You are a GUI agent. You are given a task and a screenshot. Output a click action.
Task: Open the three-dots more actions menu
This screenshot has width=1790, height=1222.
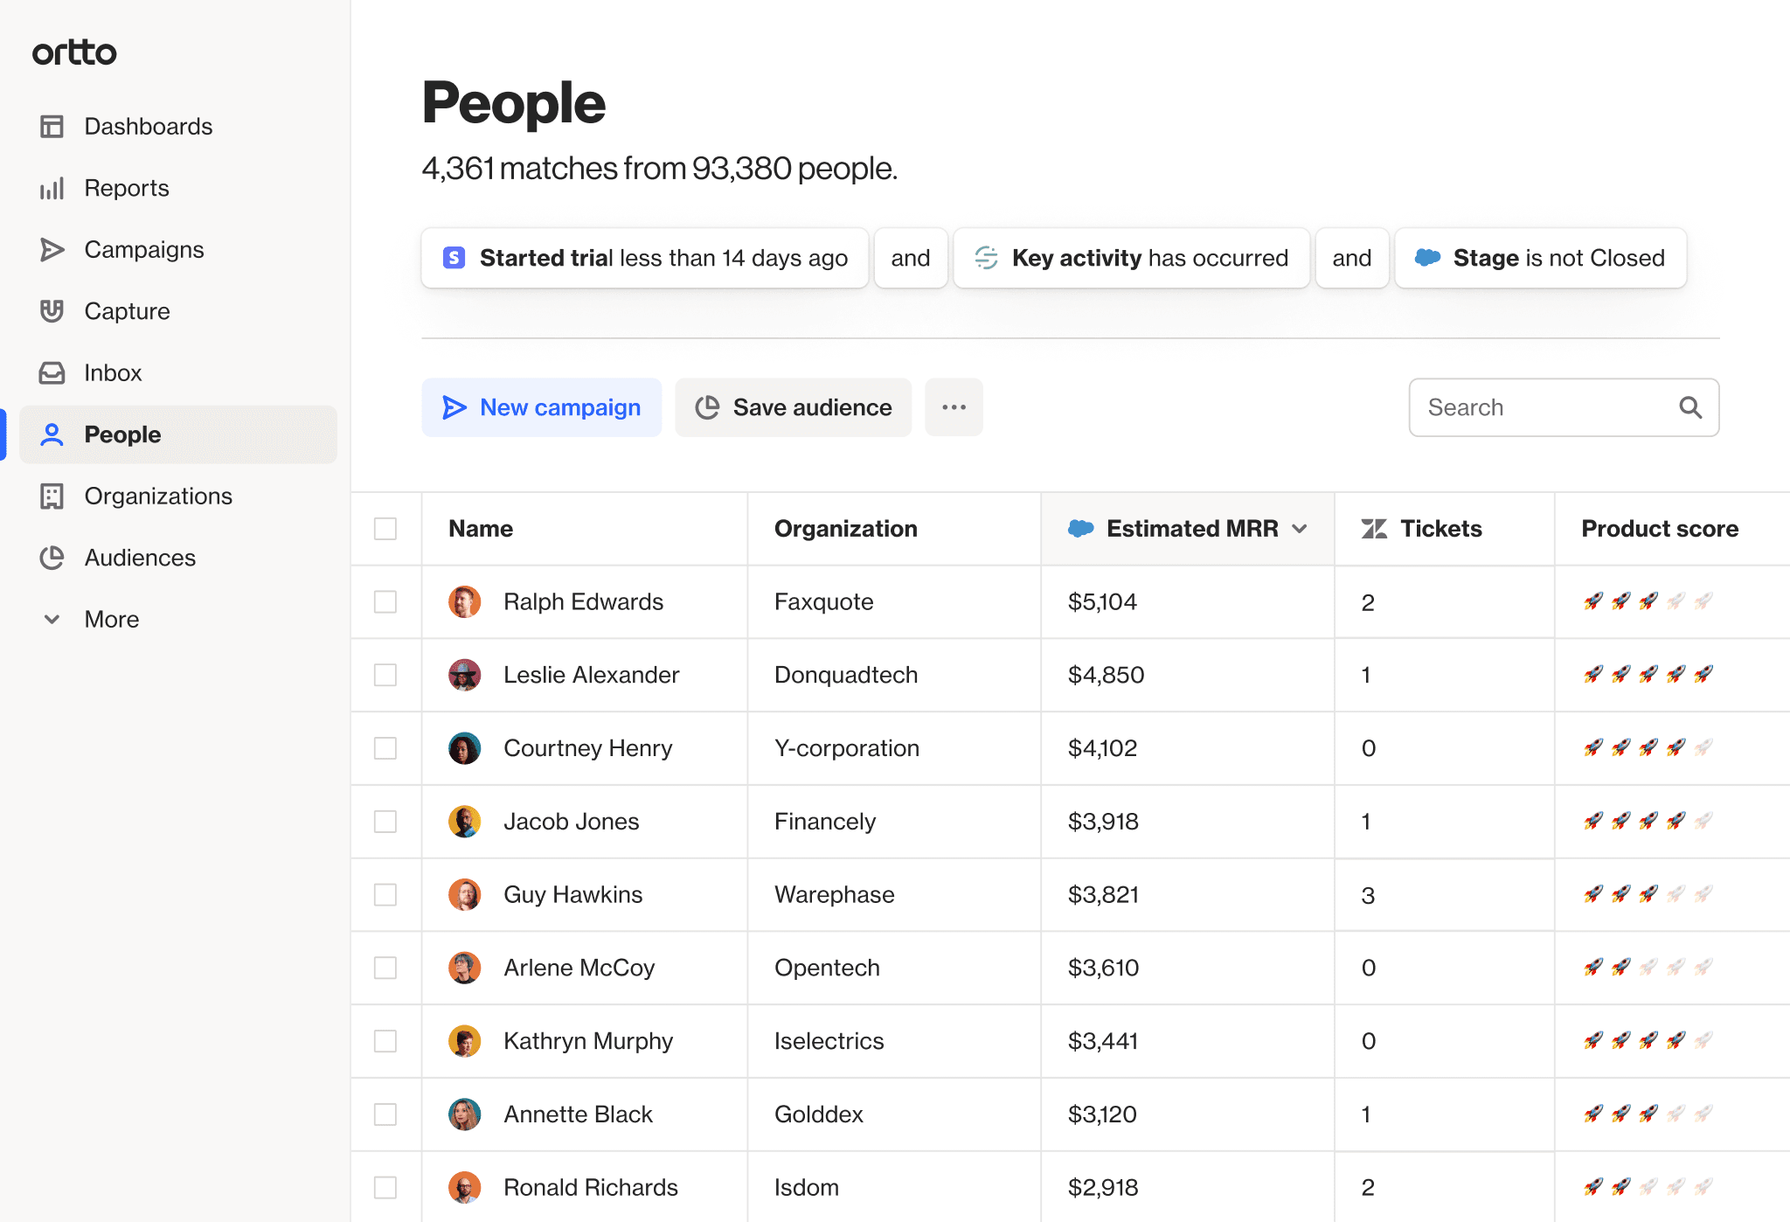954,407
